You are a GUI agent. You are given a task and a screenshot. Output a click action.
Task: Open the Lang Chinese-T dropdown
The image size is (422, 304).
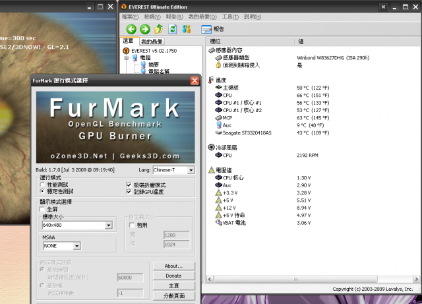pos(191,170)
